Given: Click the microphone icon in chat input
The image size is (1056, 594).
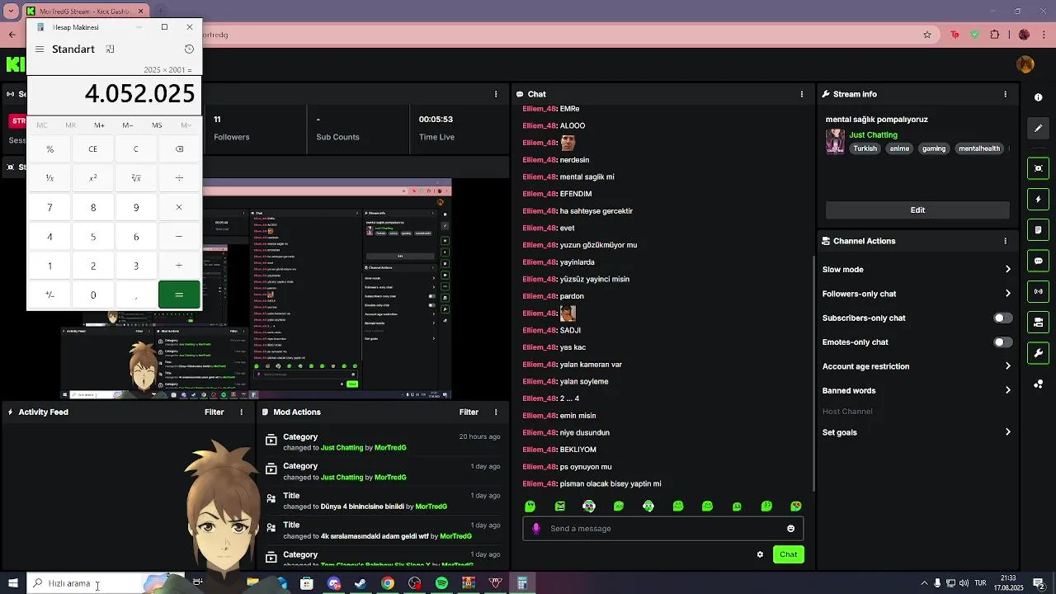Looking at the screenshot, I should [536, 529].
